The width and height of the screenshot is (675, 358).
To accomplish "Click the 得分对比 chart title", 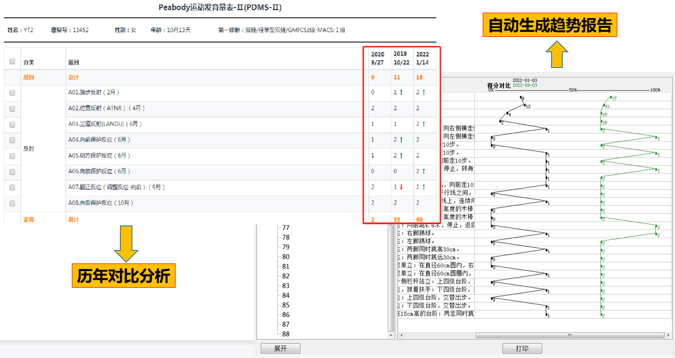I will click(x=499, y=86).
